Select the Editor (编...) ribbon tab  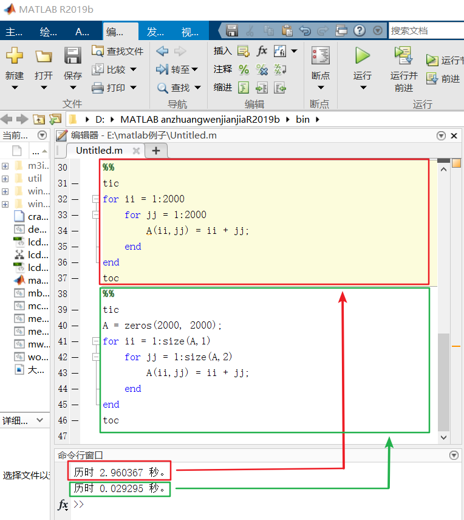coord(120,32)
